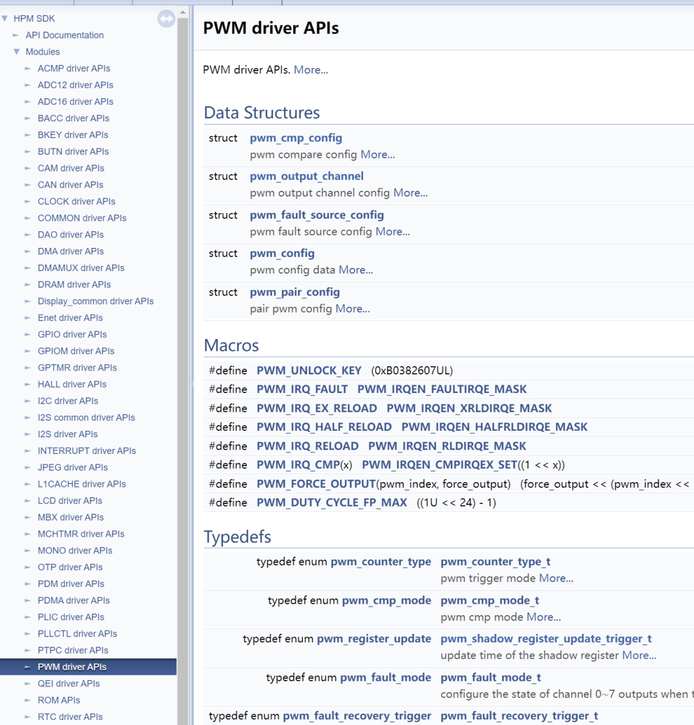This screenshot has width=694, height=725.
Task: Open pwm_counter_type_t typedef documentation
Action: pos(495,561)
